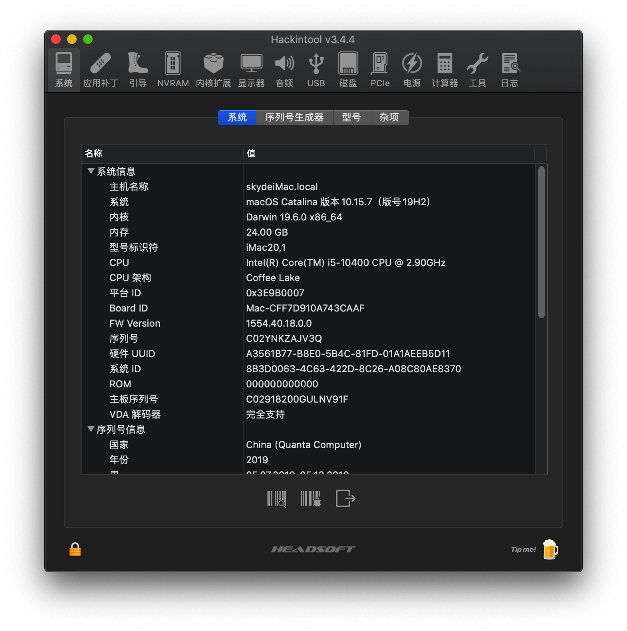Click the serial value C02YNKZAJV3Q
This screenshot has width=627, height=631.
tap(284, 338)
